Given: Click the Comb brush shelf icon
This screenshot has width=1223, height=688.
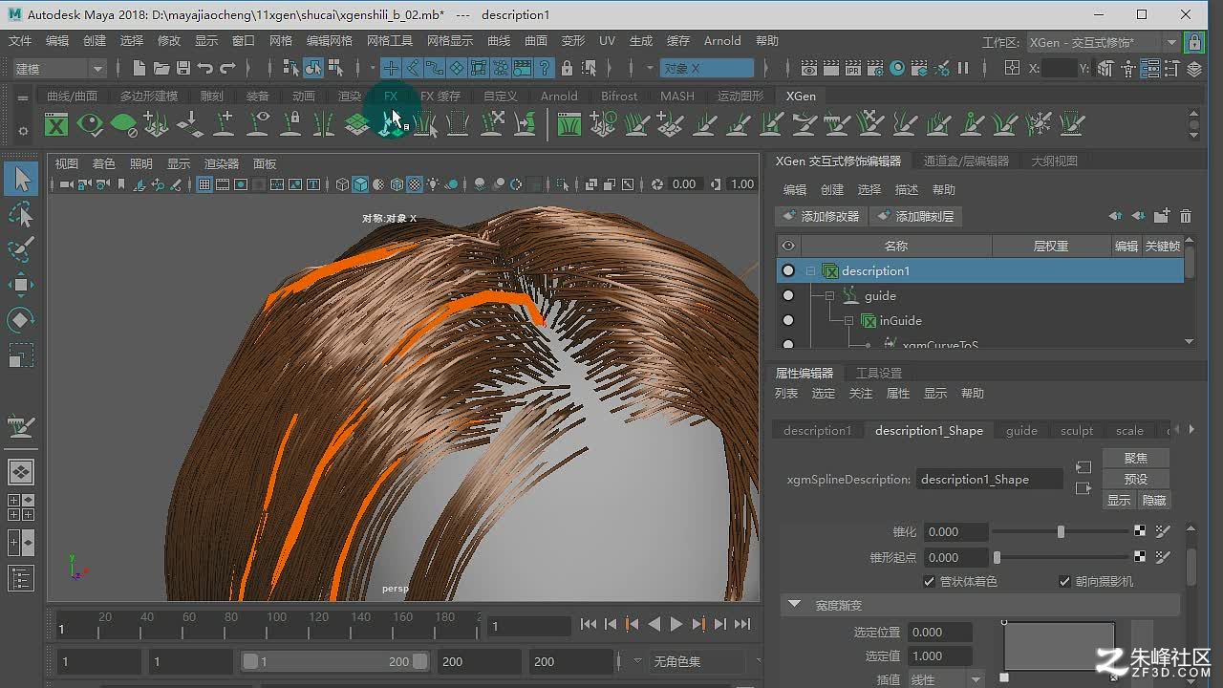Looking at the screenshot, I should click(x=837, y=124).
